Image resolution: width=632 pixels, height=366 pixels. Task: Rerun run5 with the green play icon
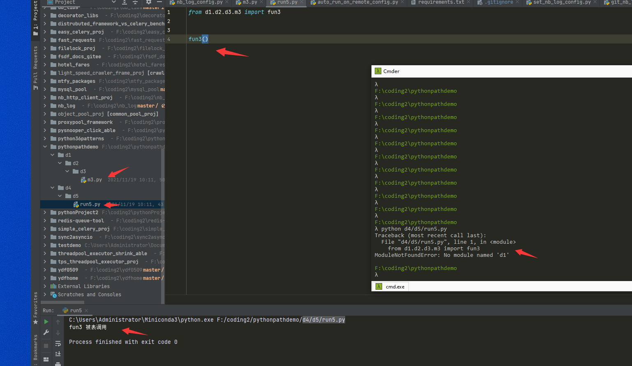point(46,322)
